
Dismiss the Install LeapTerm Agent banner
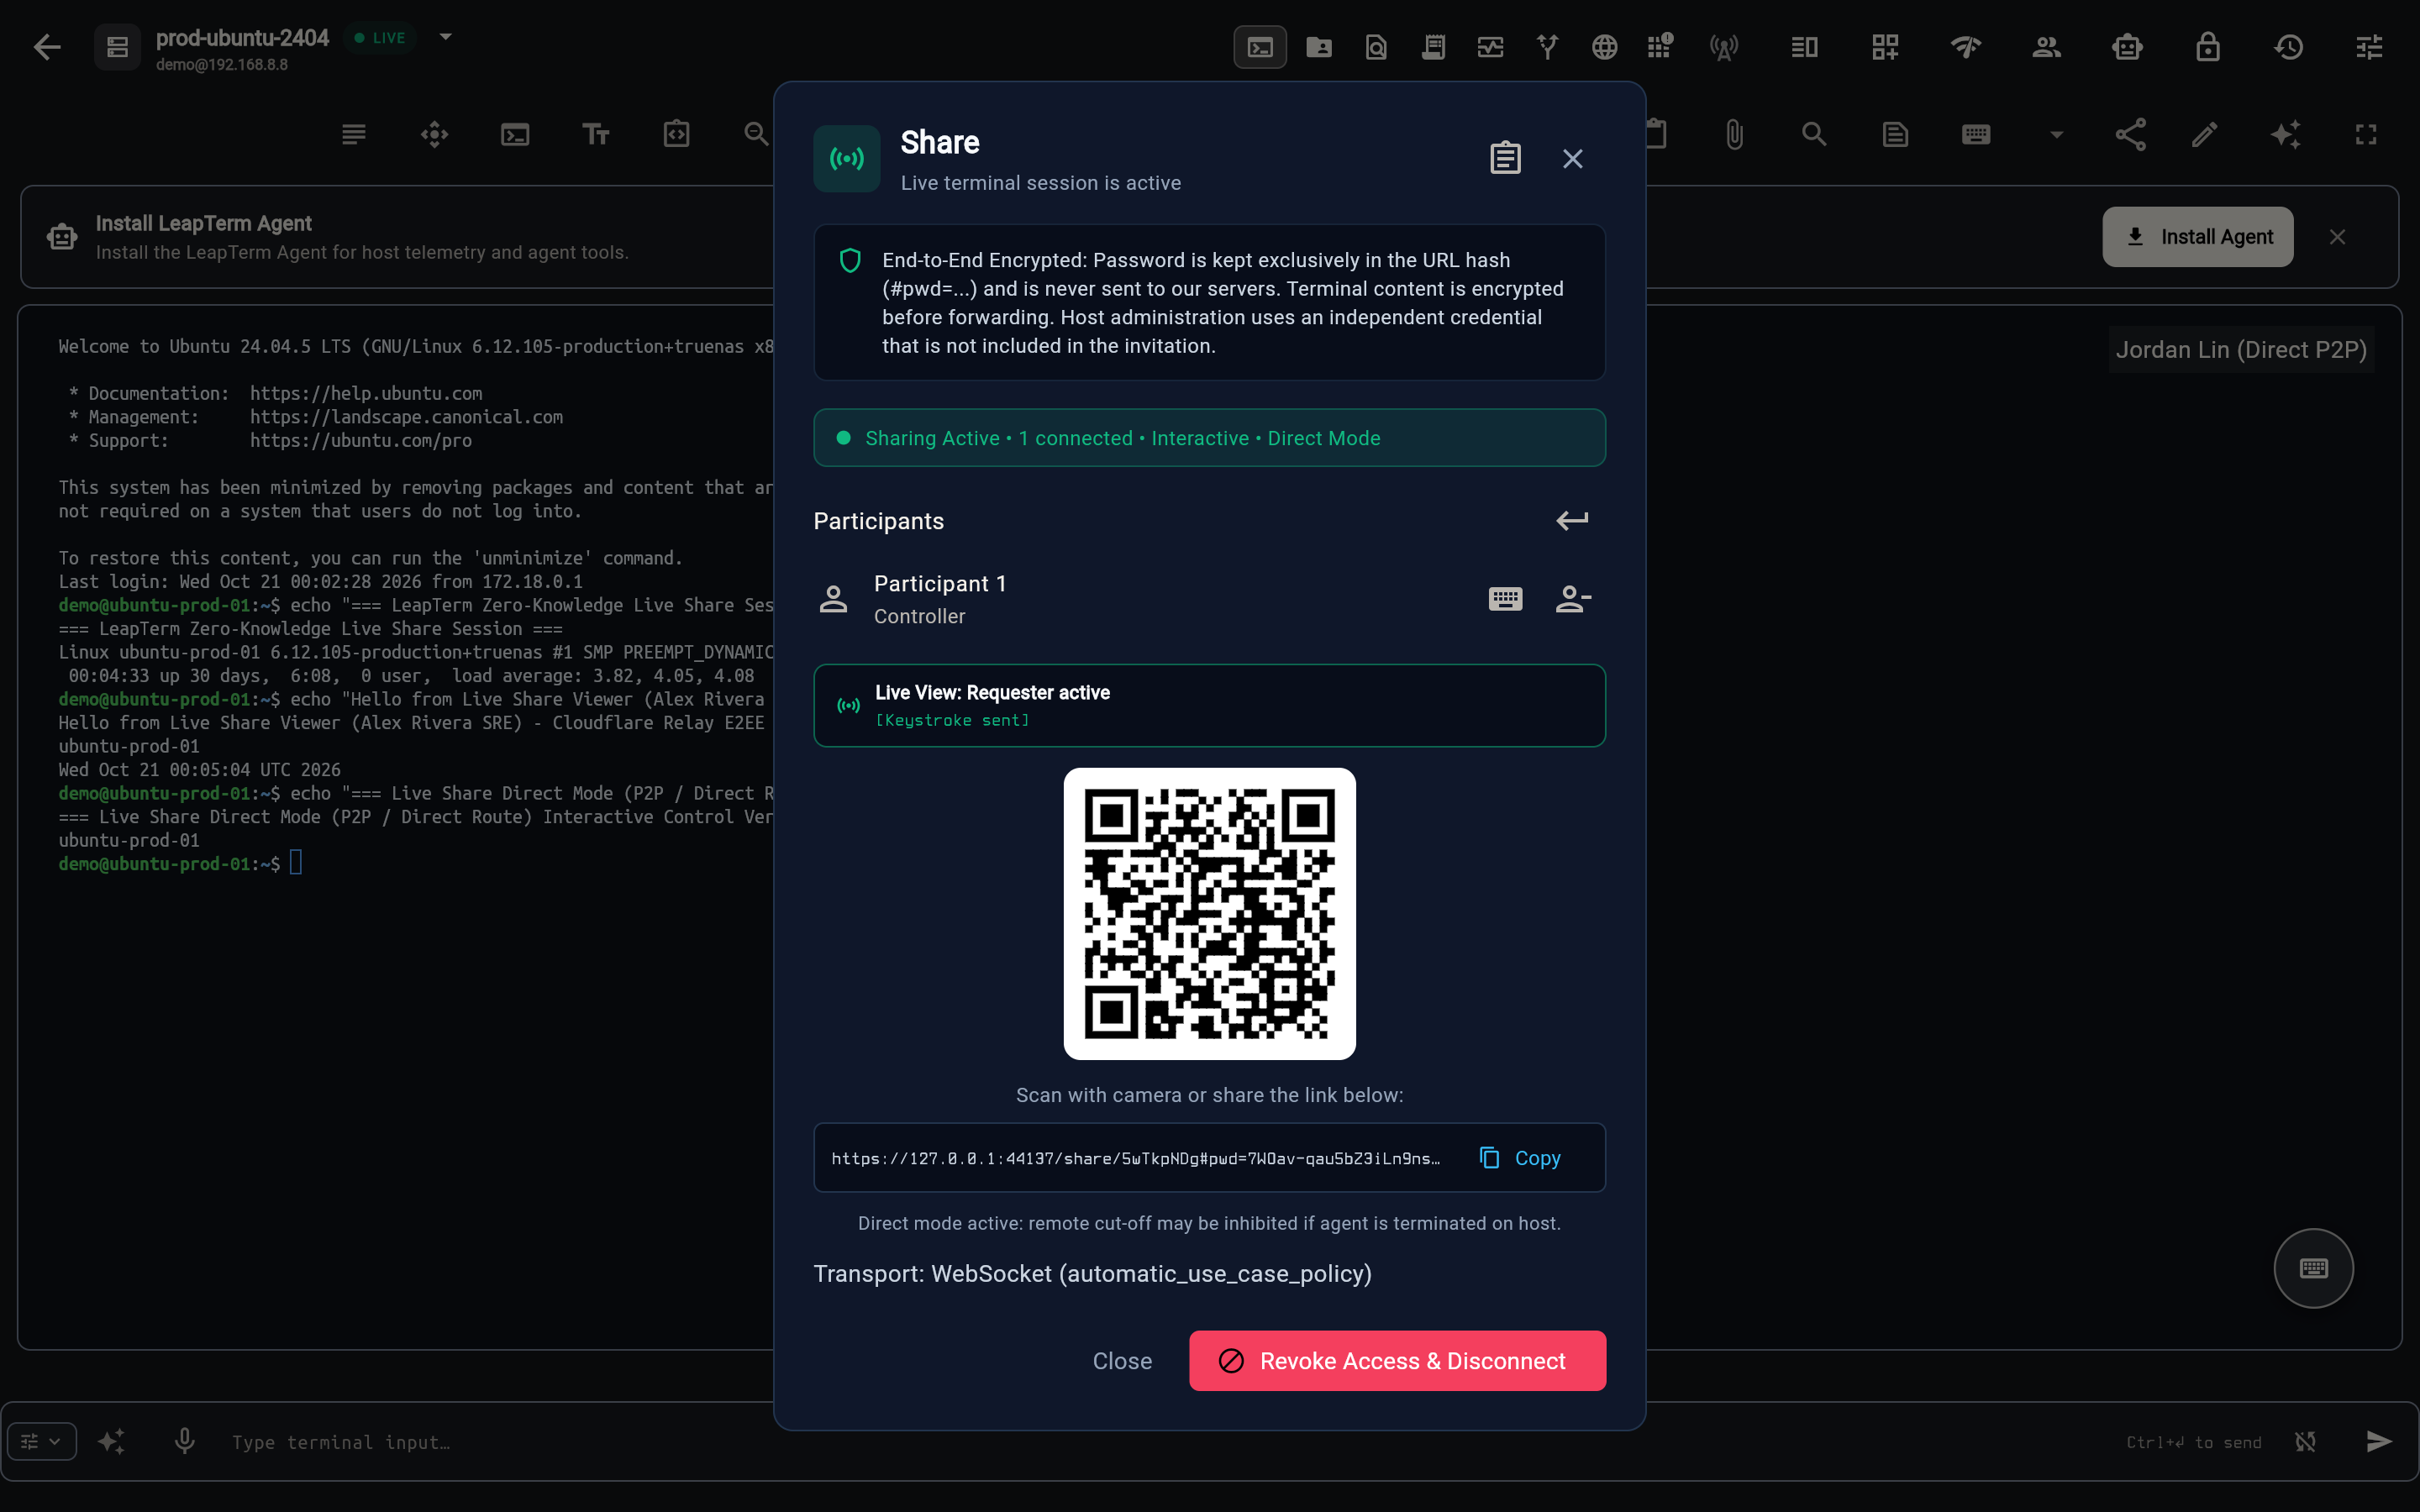pos(2337,237)
